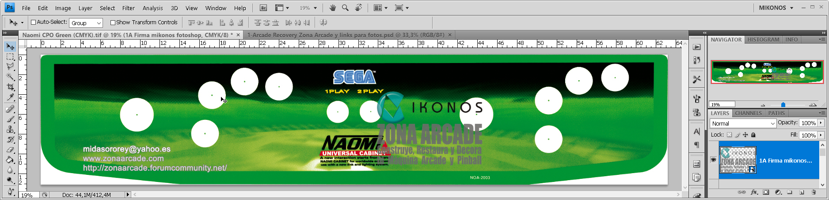Select the Move tool in the toolbox

[x=10, y=46]
